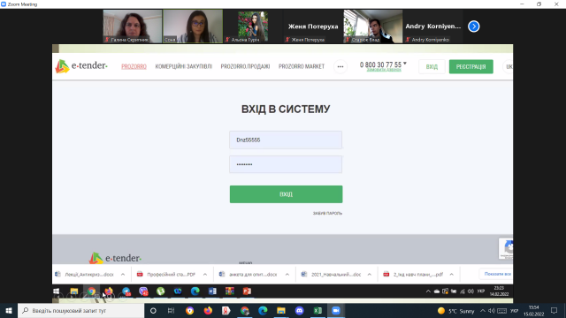Expand hidden icons chevron in the bottom system tray
566x318 pixels.
tap(483, 311)
